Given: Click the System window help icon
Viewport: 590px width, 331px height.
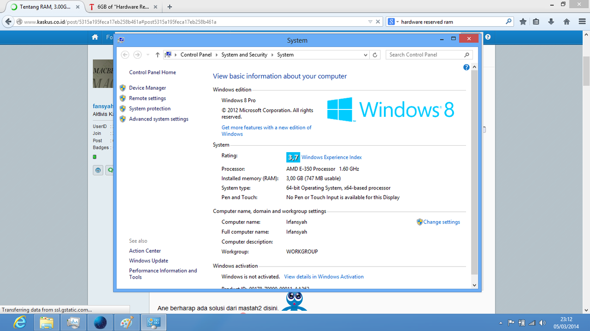Looking at the screenshot, I should (466, 67).
